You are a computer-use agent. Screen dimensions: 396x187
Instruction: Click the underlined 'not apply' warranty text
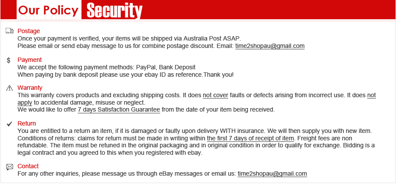click(371, 95)
